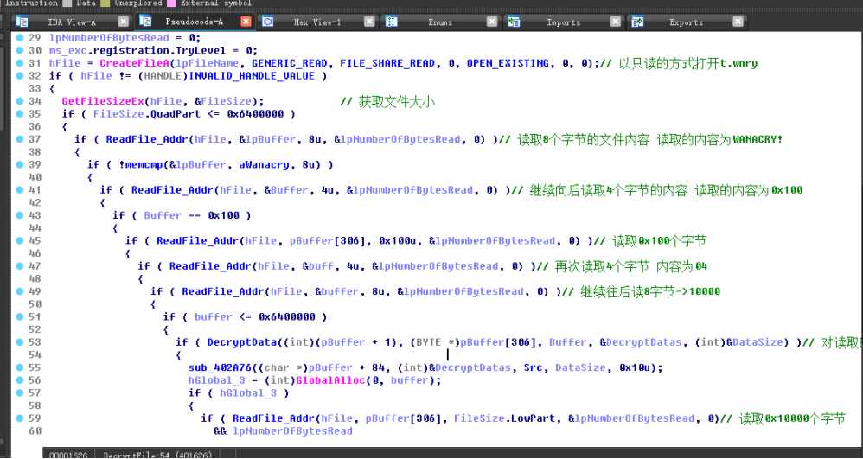Click the gray Data legend swatch
Screen dimensions: 863x459
(x=67, y=3)
